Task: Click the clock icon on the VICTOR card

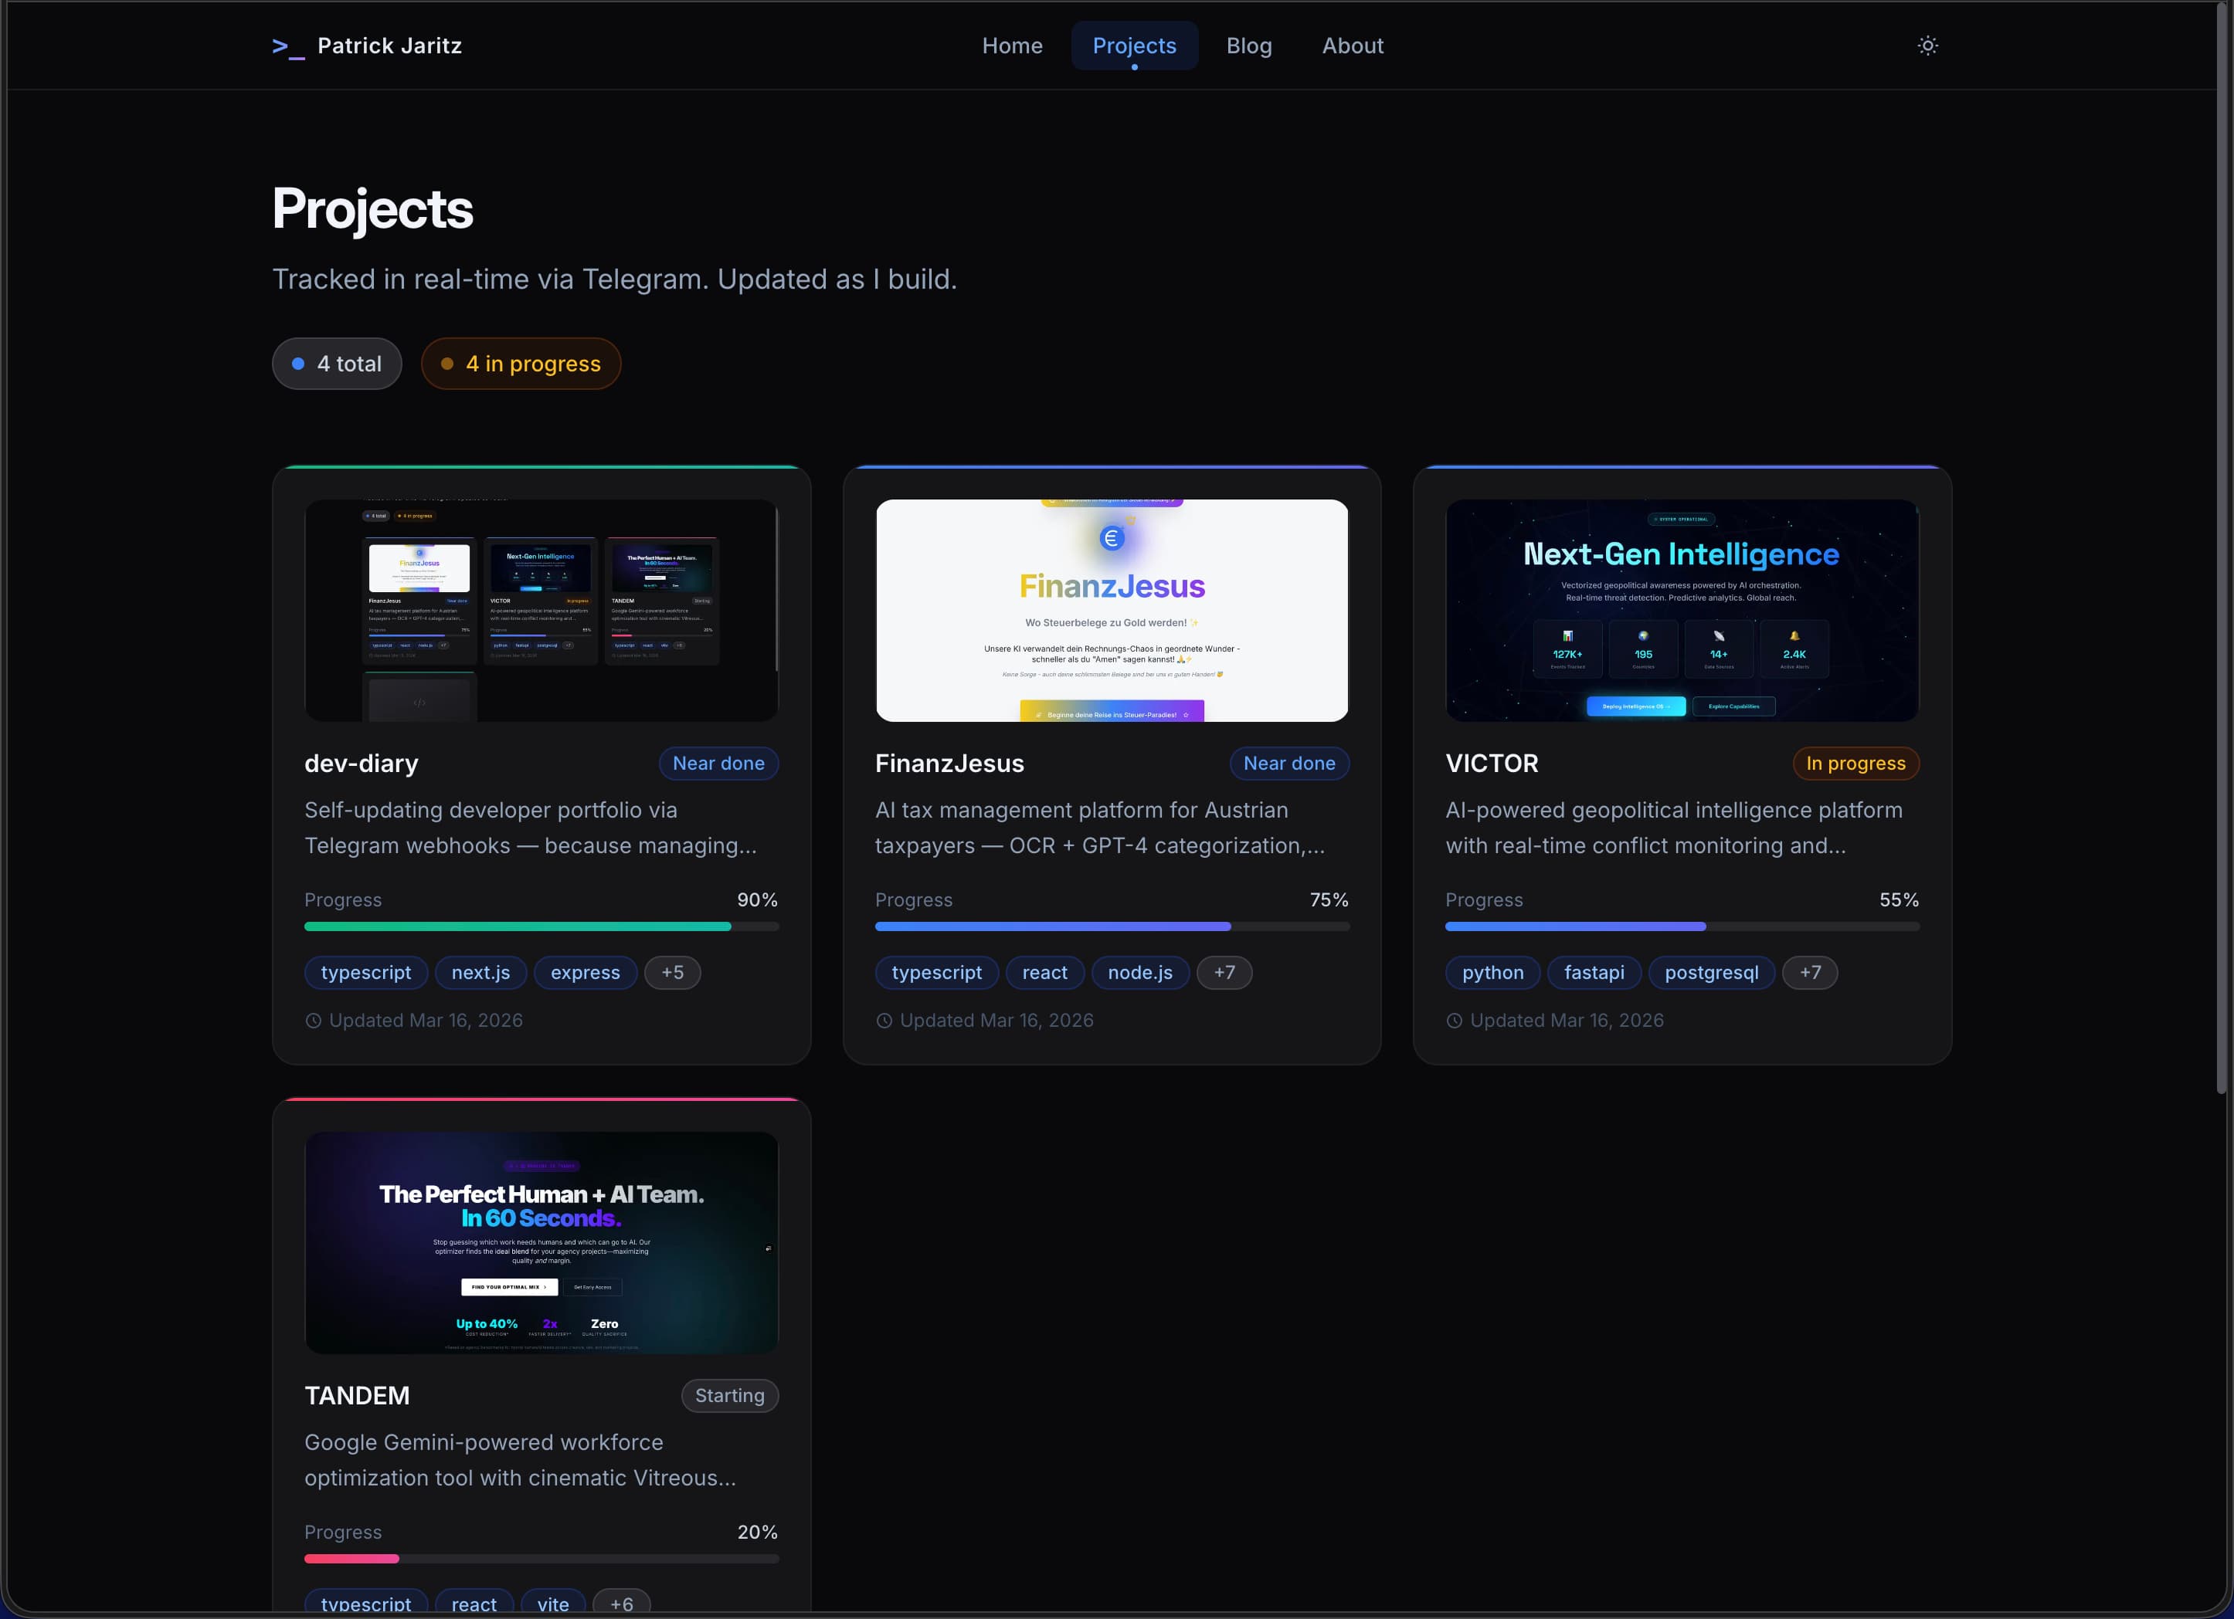Action: [1454, 1021]
